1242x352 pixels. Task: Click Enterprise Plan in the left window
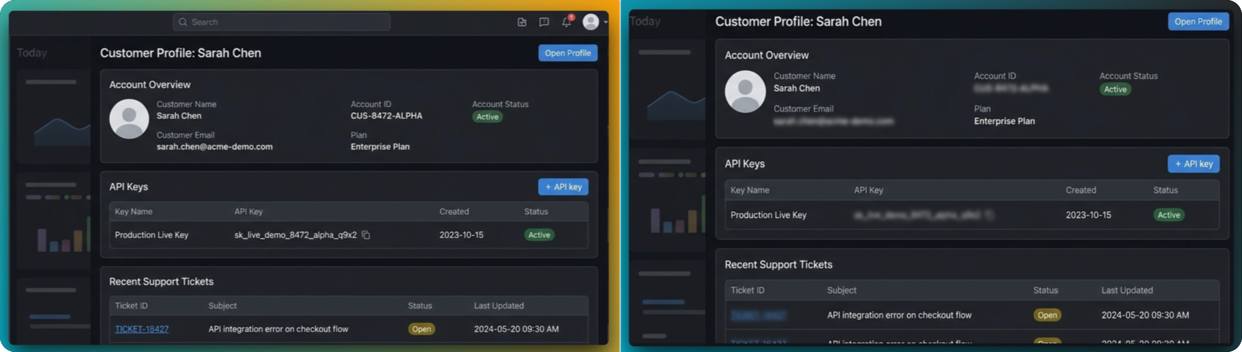pos(380,147)
